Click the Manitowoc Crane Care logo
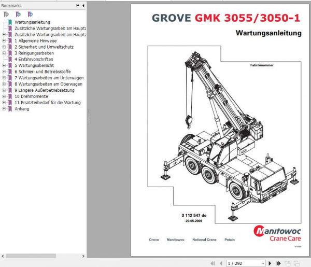 pyautogui.click(x=277, y=233)
